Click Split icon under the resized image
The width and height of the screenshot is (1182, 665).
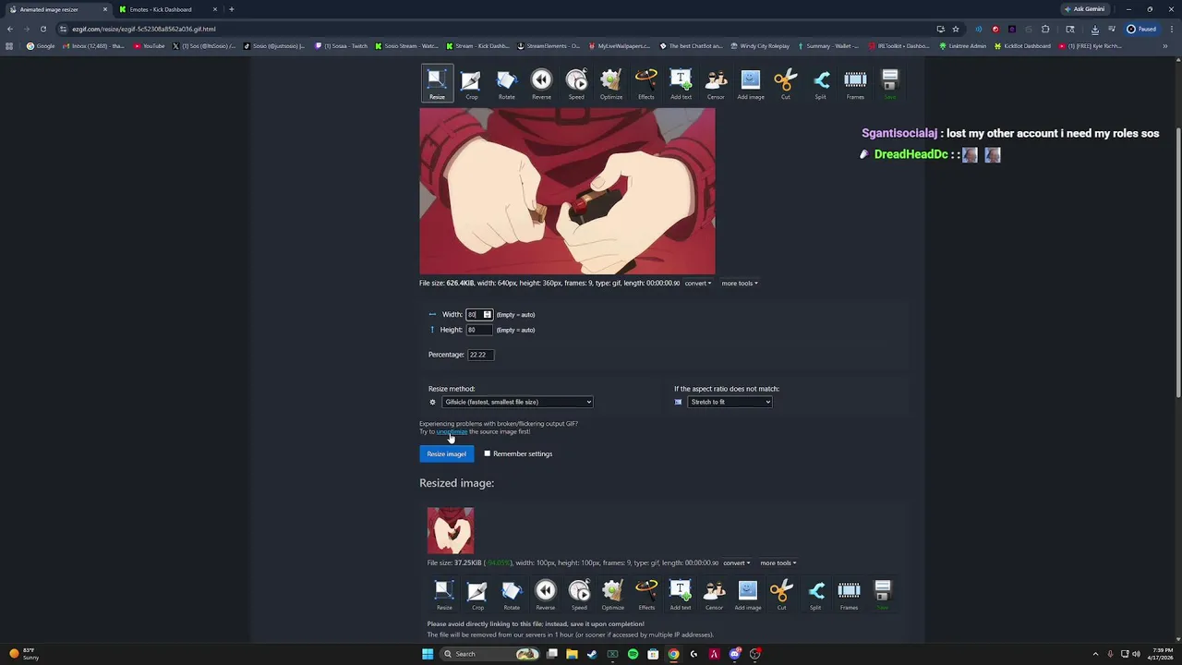(815, 594)
